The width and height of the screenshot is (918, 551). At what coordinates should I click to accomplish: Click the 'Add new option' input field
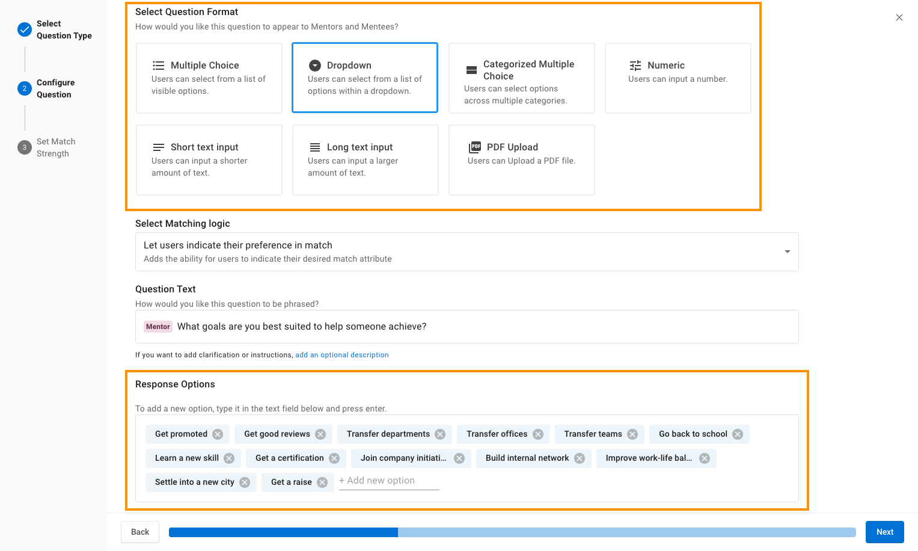pos(389,481)
